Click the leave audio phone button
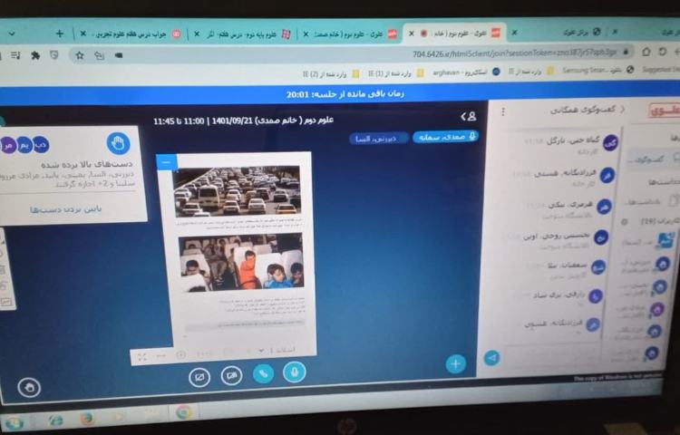This screenshot has height=435, width=680. pos(263,373)
